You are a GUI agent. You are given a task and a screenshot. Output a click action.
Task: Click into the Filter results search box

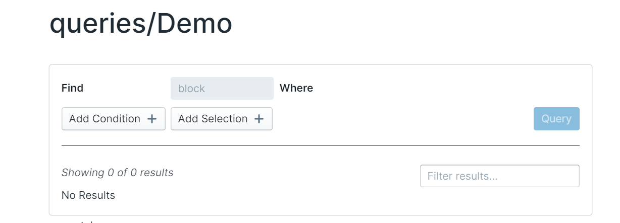[499, 176]
